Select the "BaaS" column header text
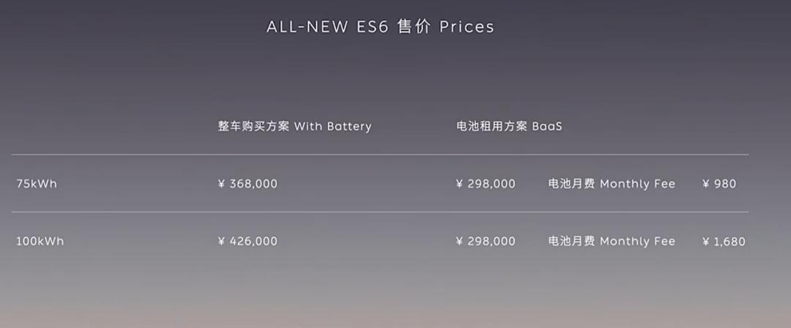 [546, 127]
